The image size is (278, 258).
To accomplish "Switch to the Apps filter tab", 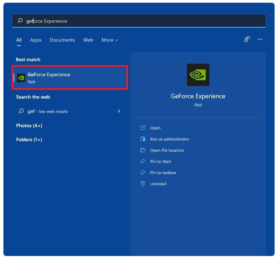I will [x=36, y=40].
